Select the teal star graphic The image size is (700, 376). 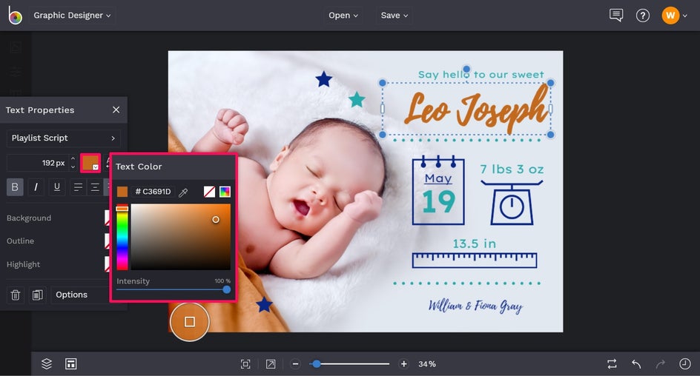[x=357, y=99]
